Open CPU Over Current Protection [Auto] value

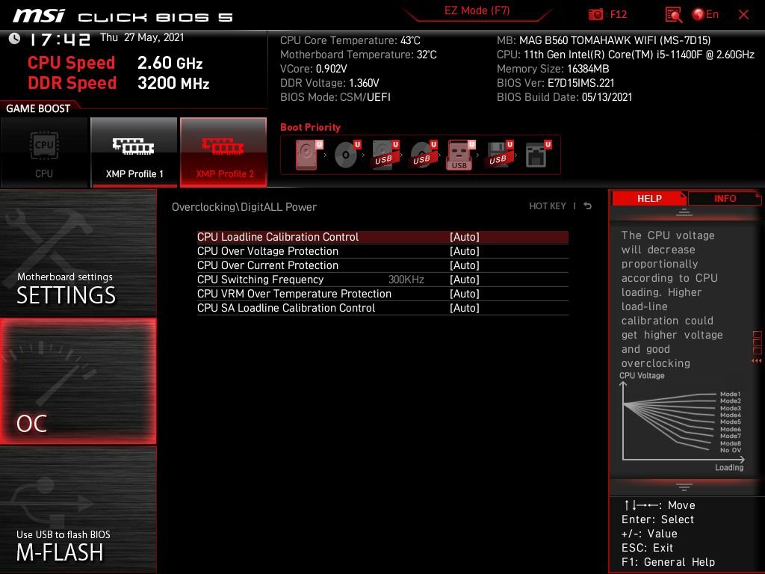tap(465, 265)
